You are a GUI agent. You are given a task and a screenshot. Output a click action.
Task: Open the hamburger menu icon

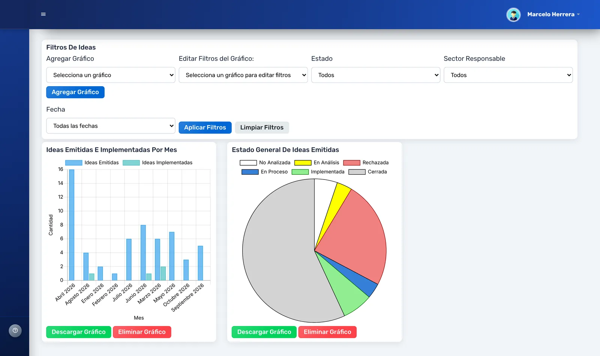point(43,14)
